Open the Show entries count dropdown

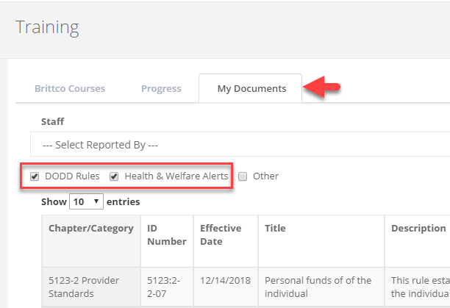click(87, 201)
